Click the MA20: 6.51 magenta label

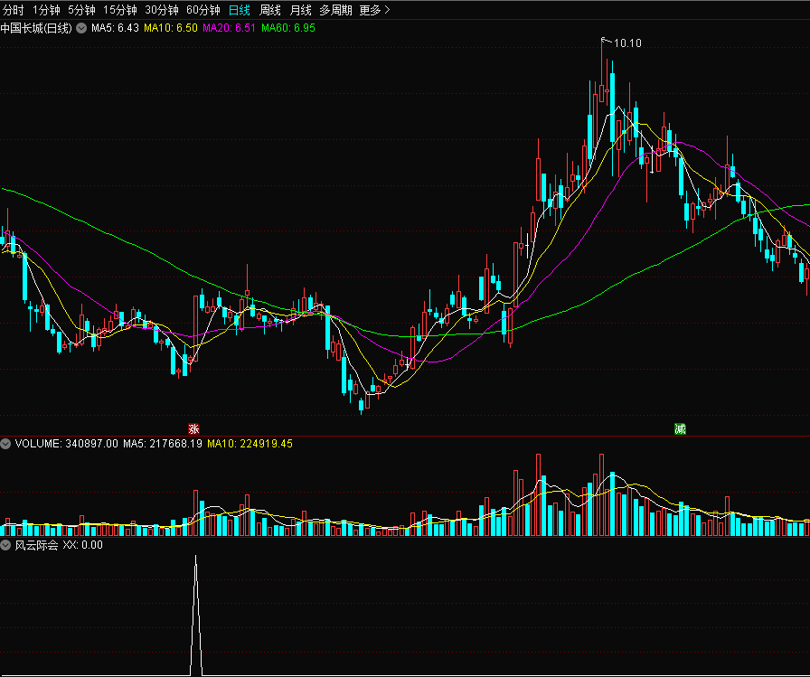[x=229, y=28]
